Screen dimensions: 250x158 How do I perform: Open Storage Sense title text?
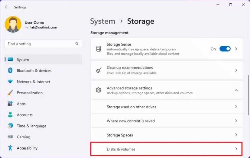coord(119,44)
